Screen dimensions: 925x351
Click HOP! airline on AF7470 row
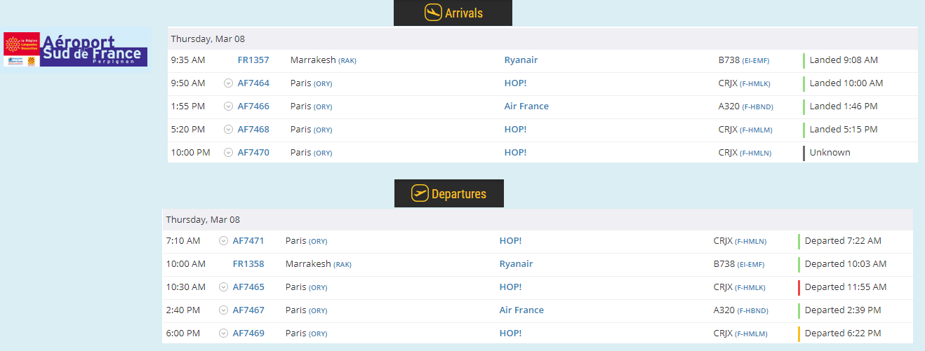pyautogui.click(x=515, y=153)
